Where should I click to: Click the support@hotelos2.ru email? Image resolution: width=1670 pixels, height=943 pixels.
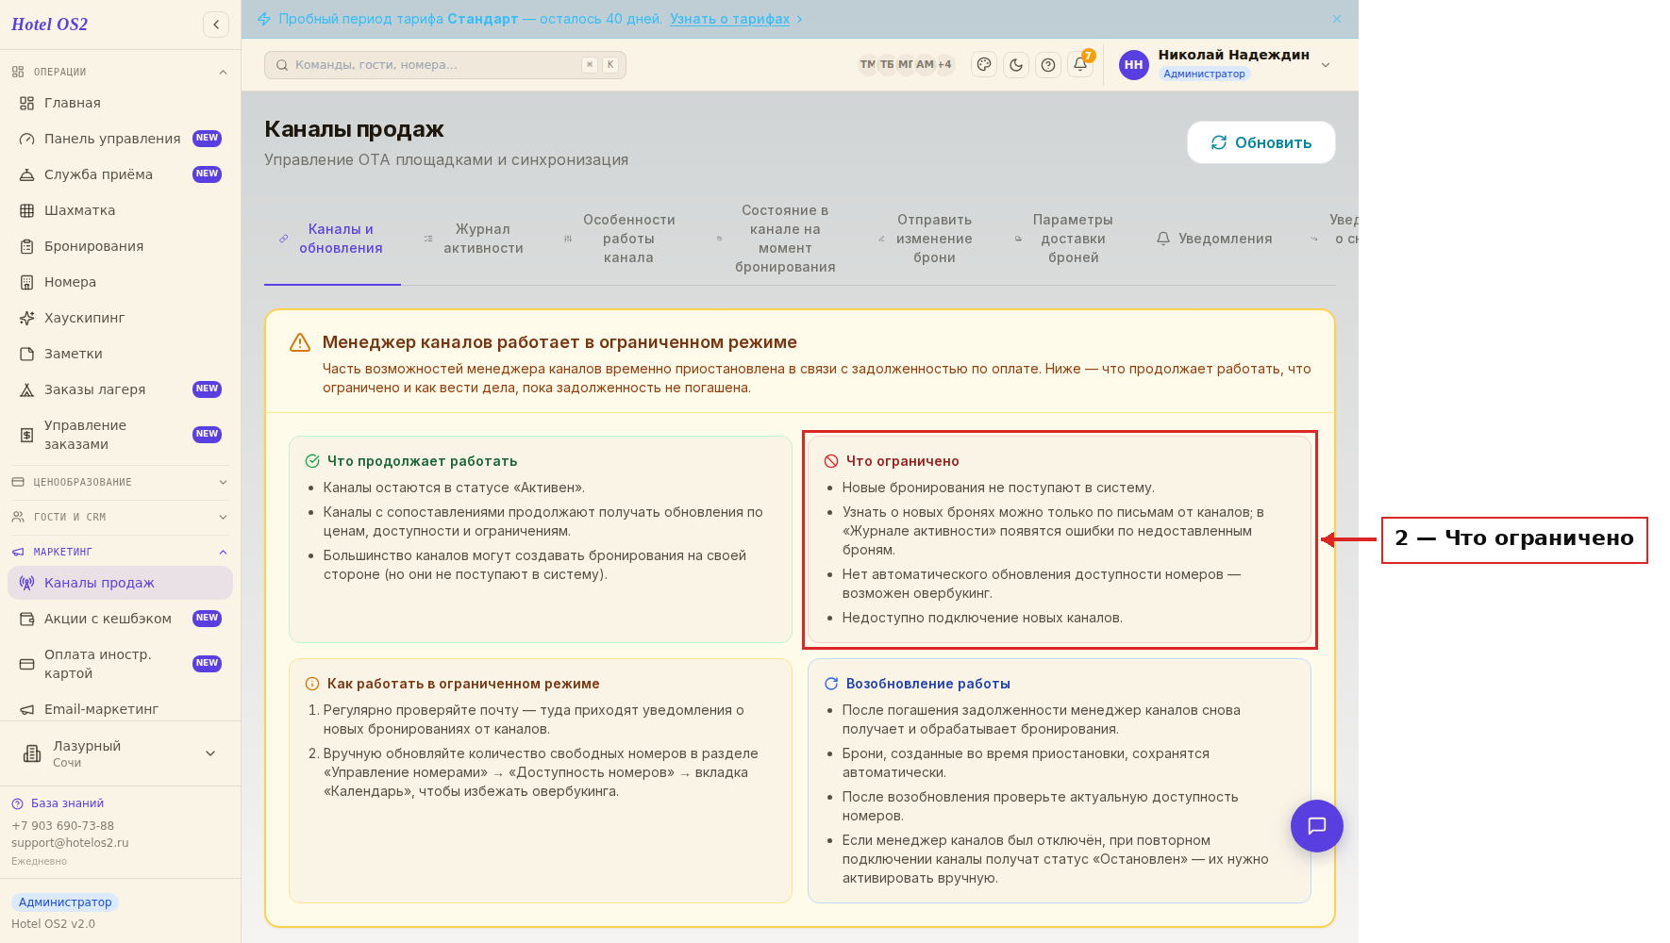[x=70, y=843]
